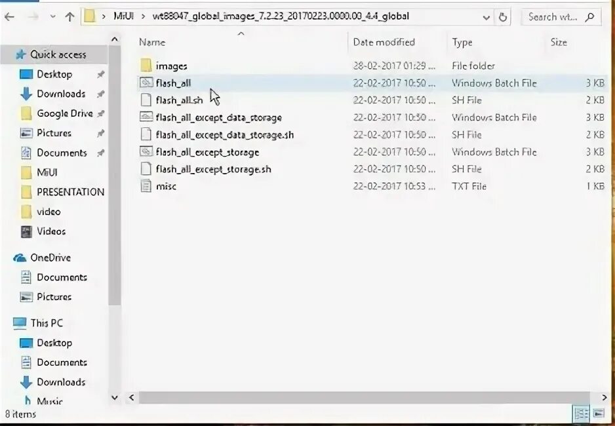615x426 pixels.
Task: Expand the root folder breadcrumb chevron
Action: point(104,17)
